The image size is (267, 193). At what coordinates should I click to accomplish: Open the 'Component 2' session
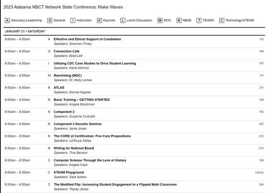click(x=64, y=112)
